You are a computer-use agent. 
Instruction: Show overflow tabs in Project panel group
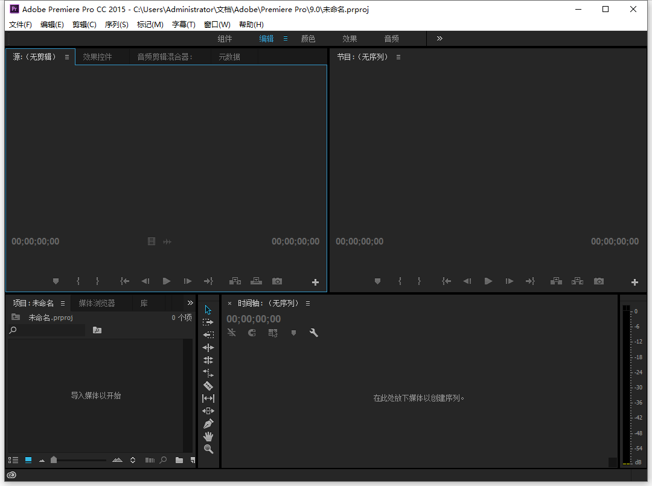coord(190,303)
